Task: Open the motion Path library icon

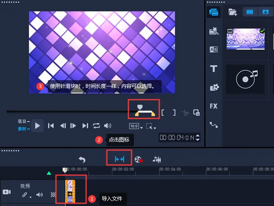Action: point(214,125)
